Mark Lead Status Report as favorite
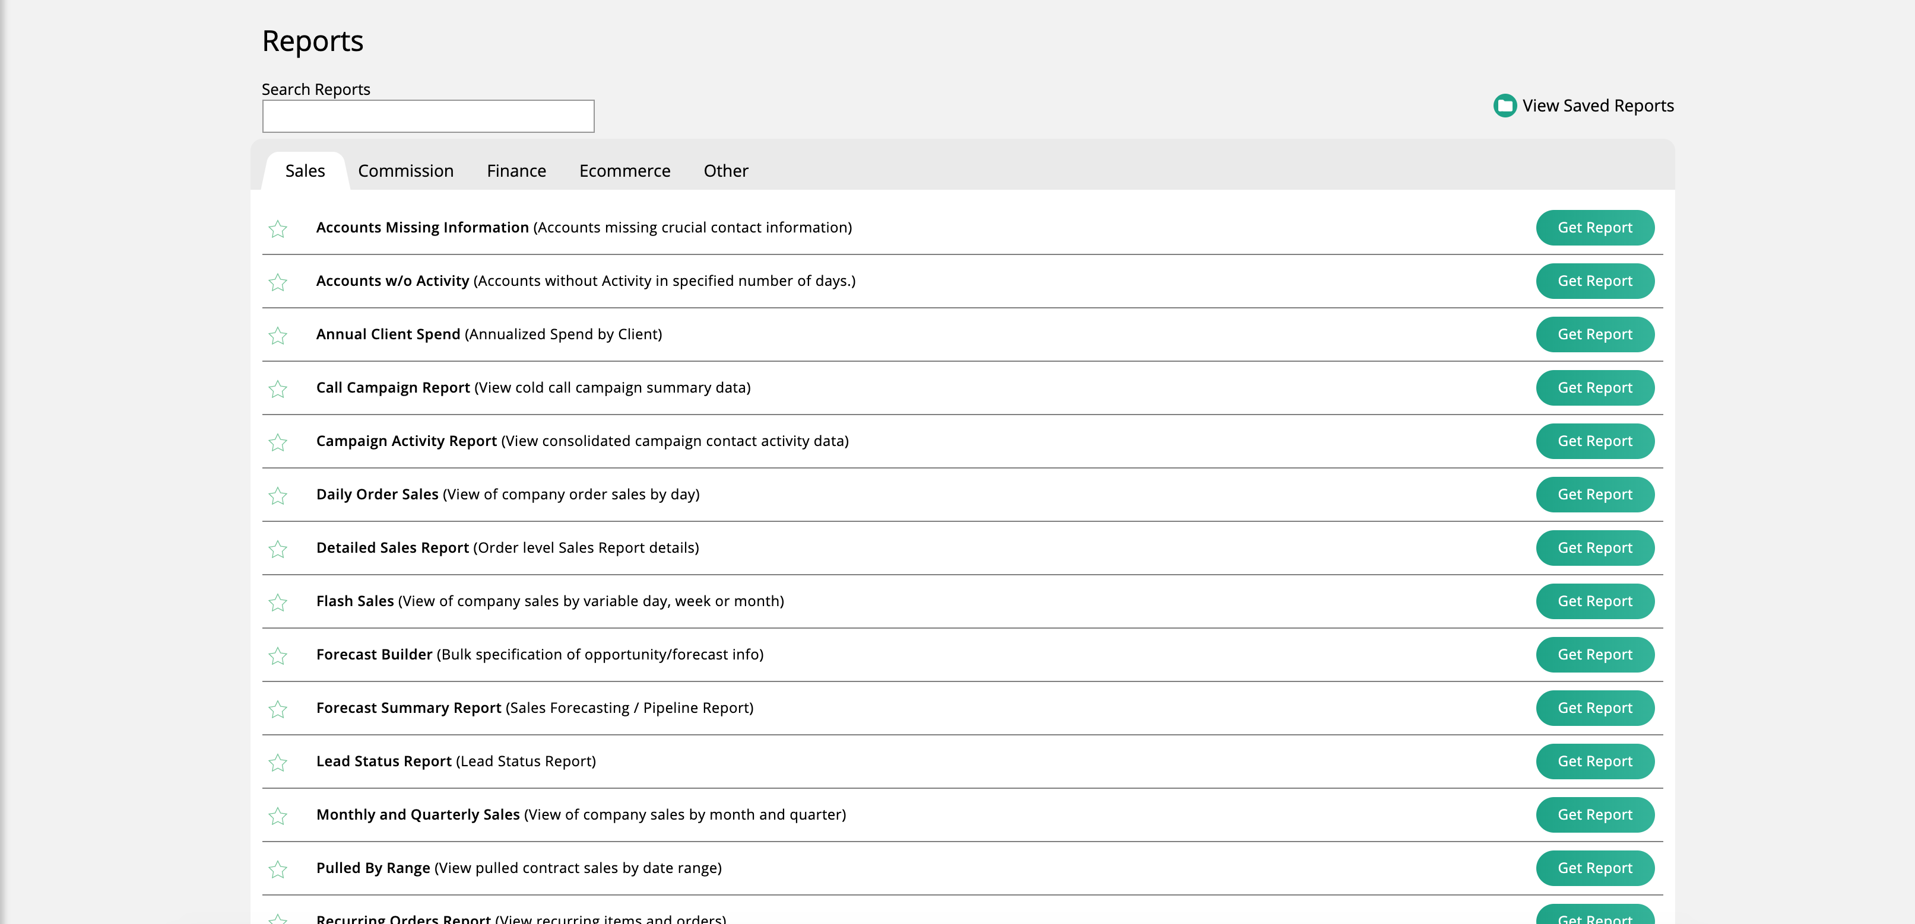1915x924 pixels. click(278, 763)
